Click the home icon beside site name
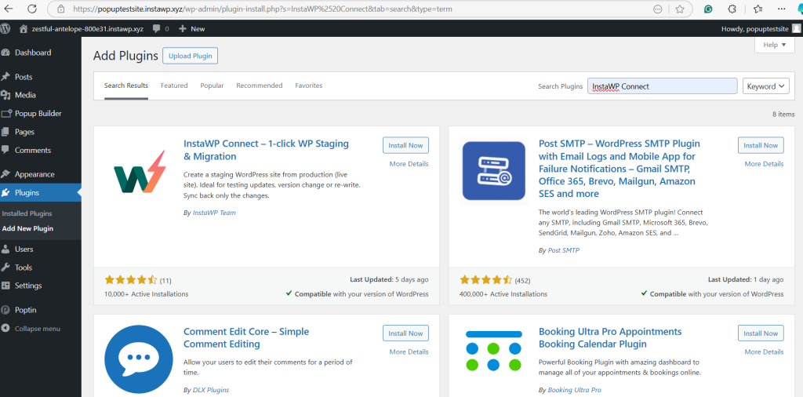The image size is (803, 397). 23,29
